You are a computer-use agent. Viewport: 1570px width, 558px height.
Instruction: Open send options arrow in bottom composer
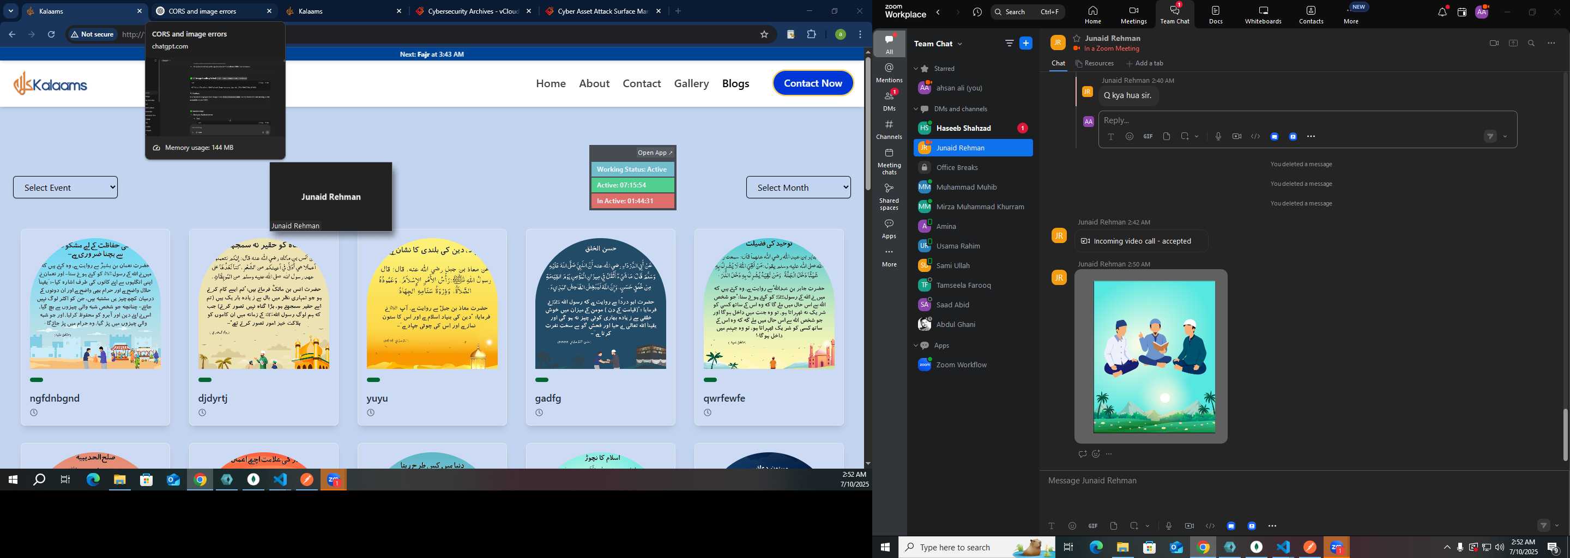[x=1557, y=526]
